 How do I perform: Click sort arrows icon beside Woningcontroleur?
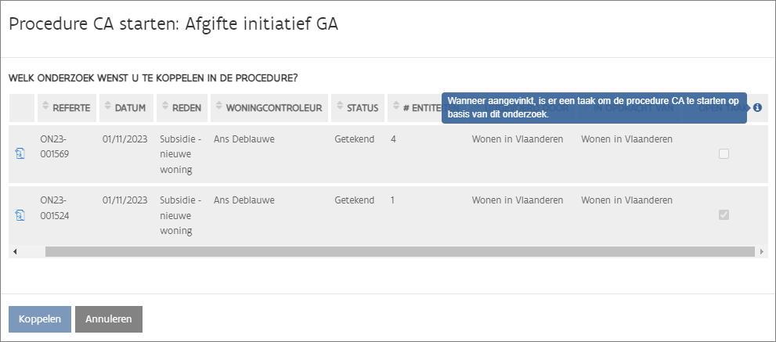click(218, 108)
